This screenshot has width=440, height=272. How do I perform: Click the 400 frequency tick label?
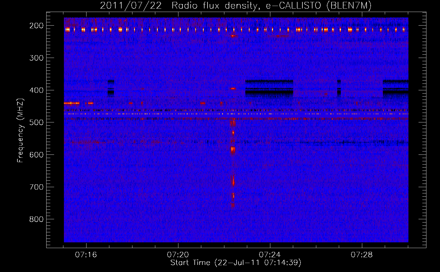pyautogui.click(x=36, y=90)
